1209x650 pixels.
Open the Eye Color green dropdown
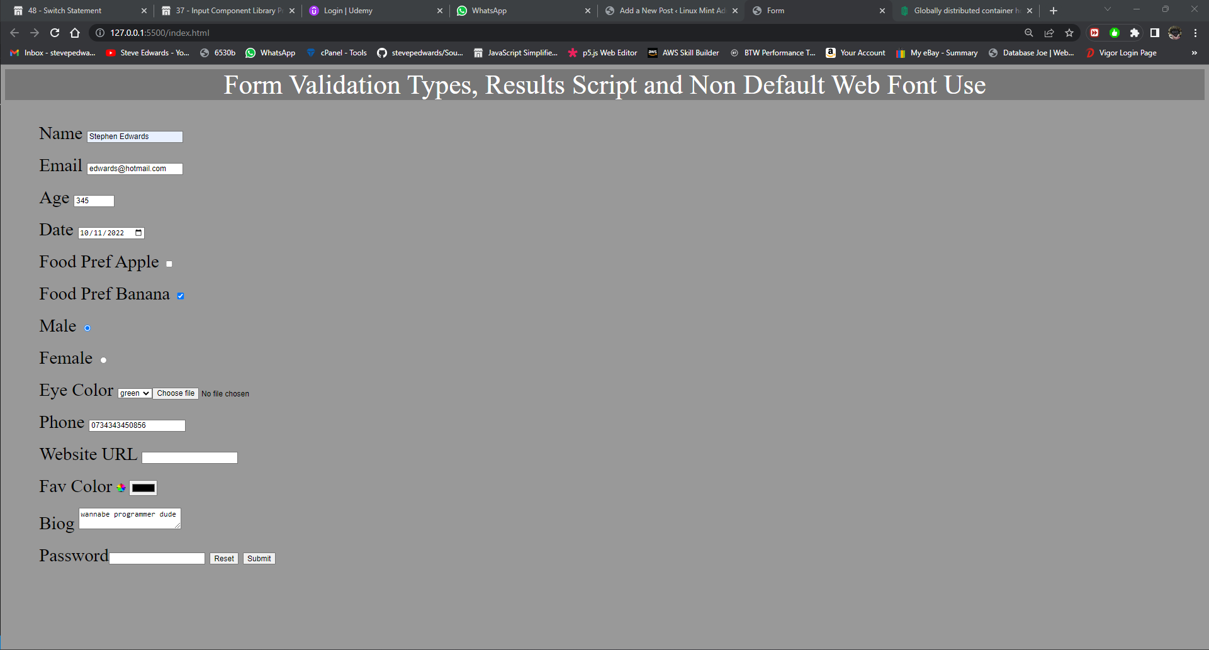135,393
